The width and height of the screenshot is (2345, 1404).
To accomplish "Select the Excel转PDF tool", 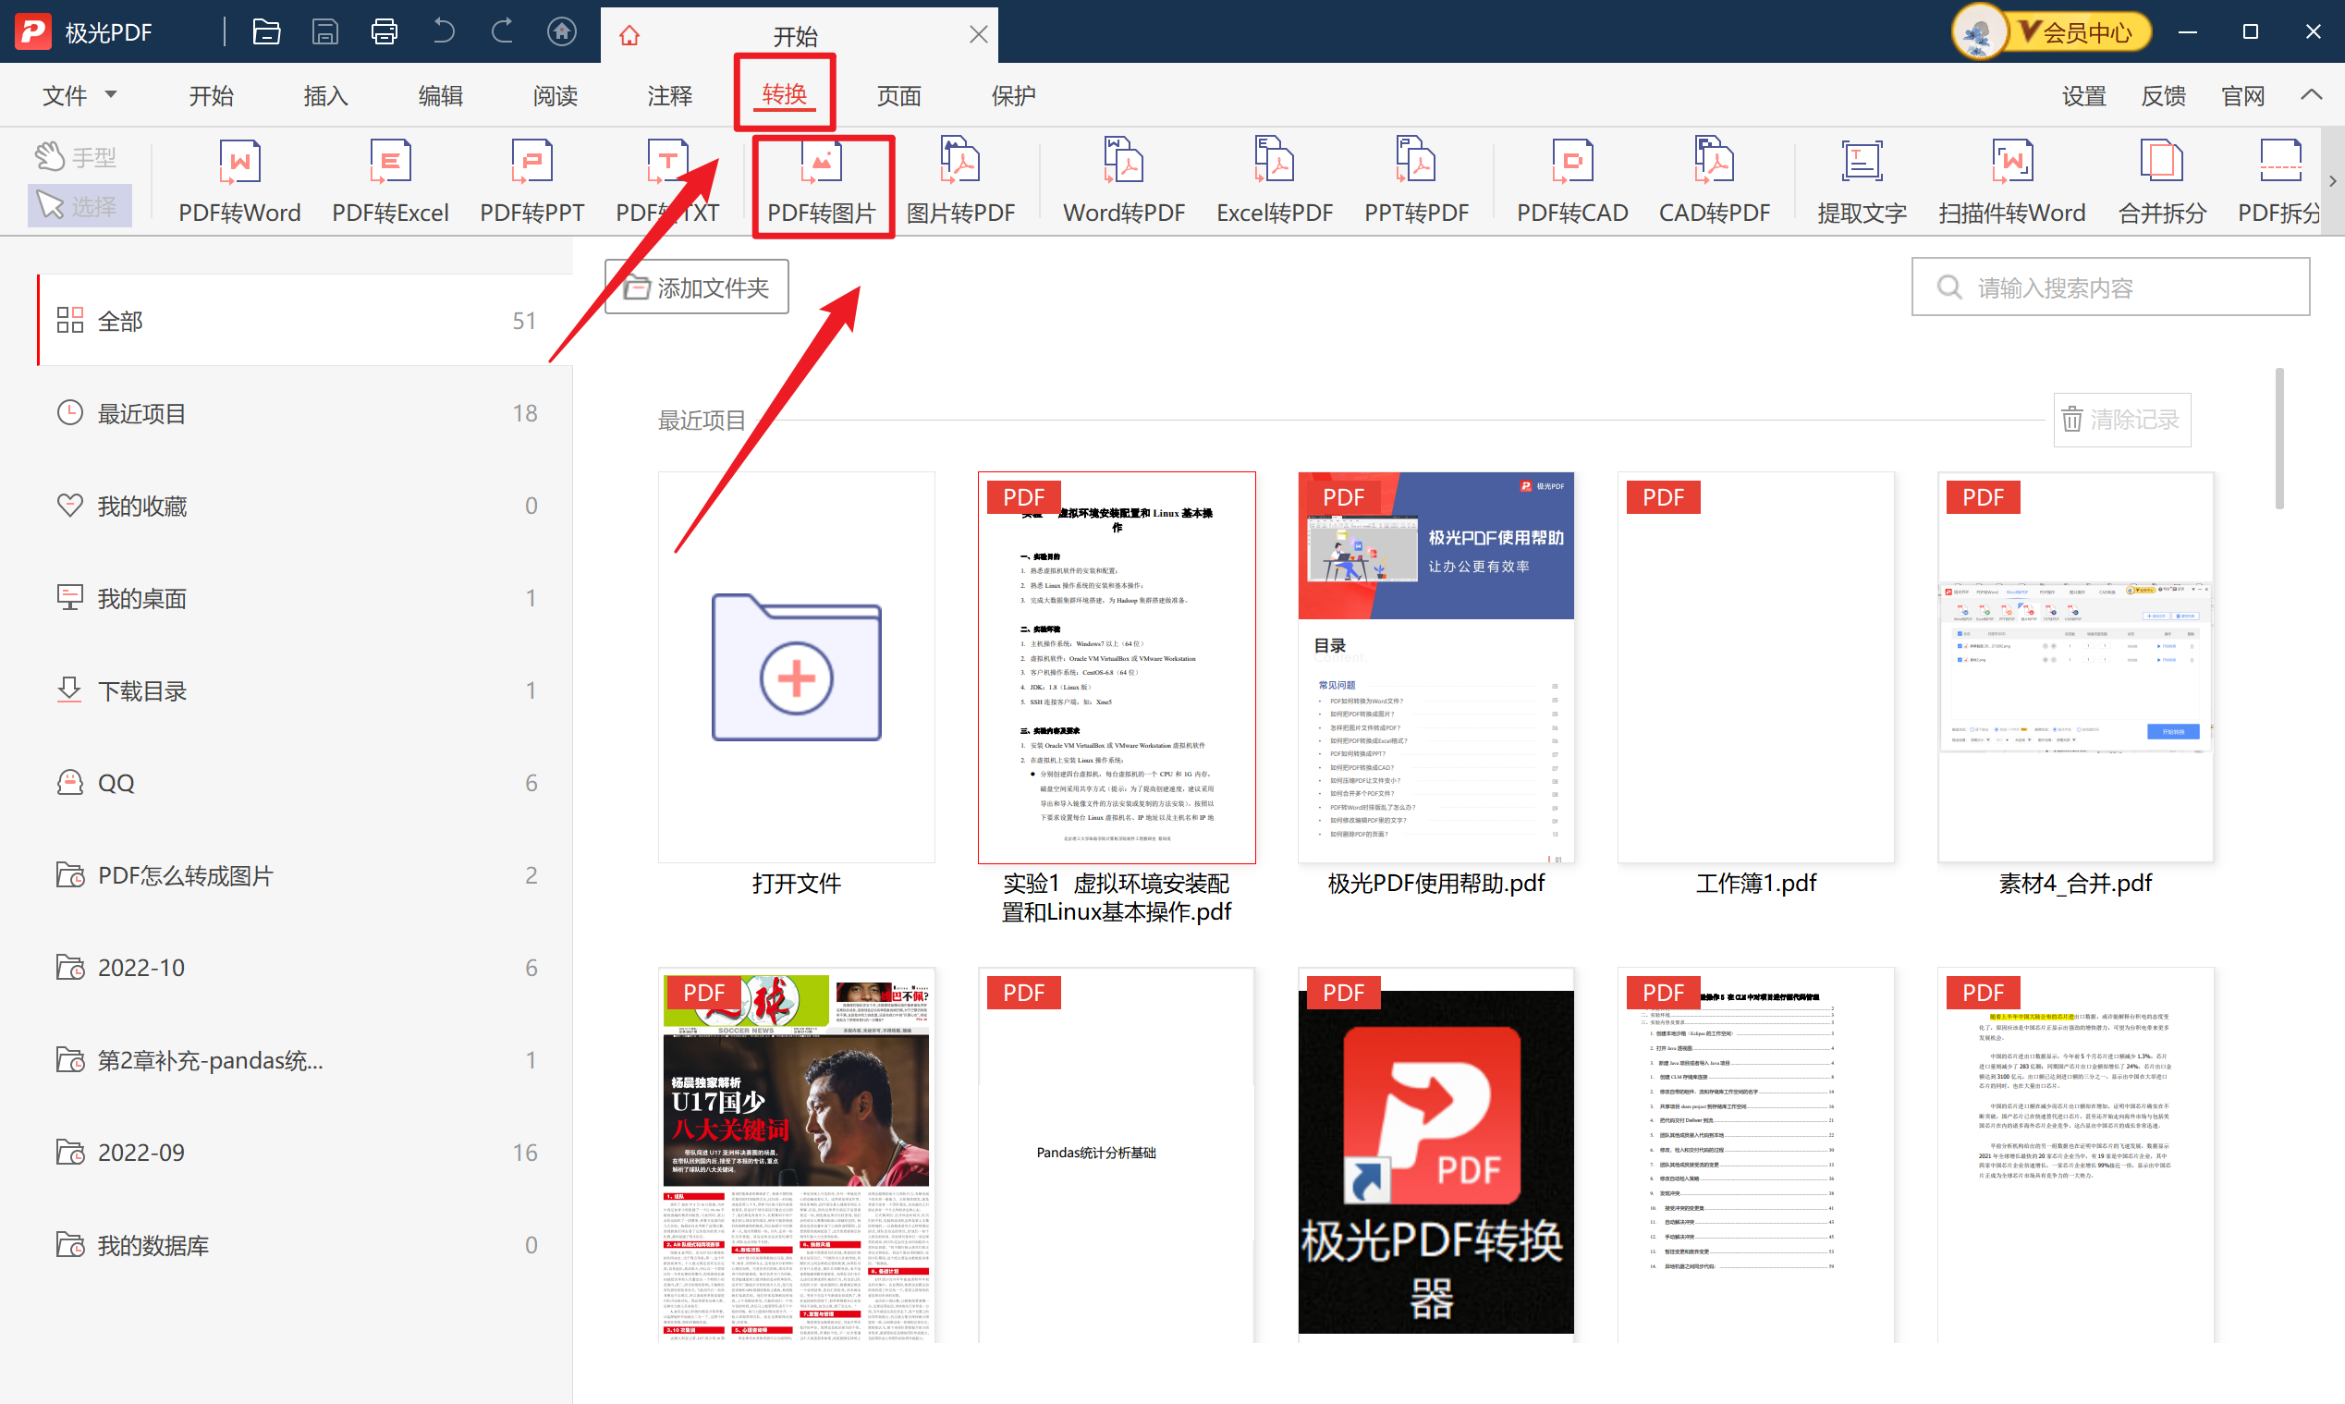I will (x=1275, y=182).
